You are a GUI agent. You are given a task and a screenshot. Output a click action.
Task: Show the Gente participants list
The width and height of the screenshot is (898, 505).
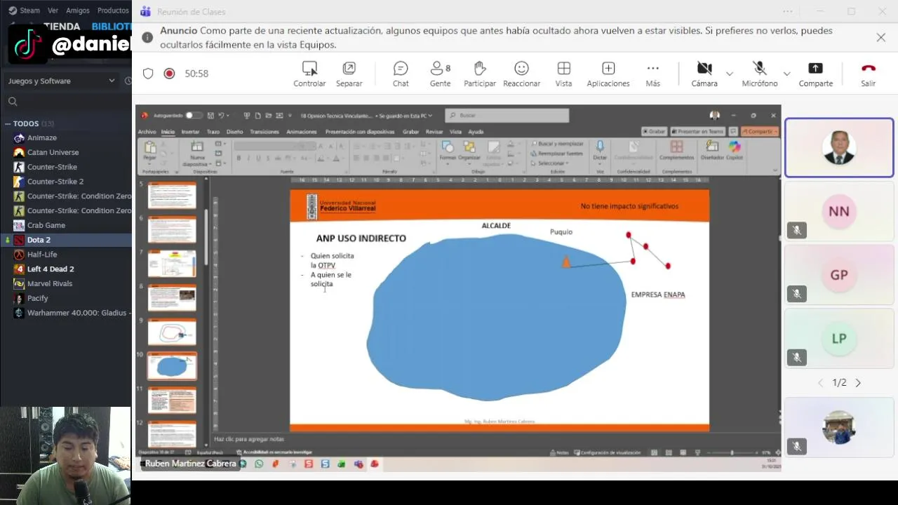point(440,74)
